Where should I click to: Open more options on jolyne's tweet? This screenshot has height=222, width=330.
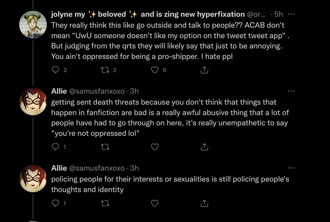point(291,14)
